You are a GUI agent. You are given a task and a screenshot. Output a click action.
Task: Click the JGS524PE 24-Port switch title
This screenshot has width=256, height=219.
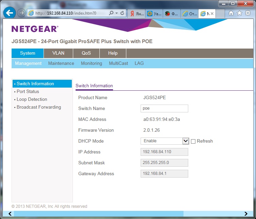point(82,41)
